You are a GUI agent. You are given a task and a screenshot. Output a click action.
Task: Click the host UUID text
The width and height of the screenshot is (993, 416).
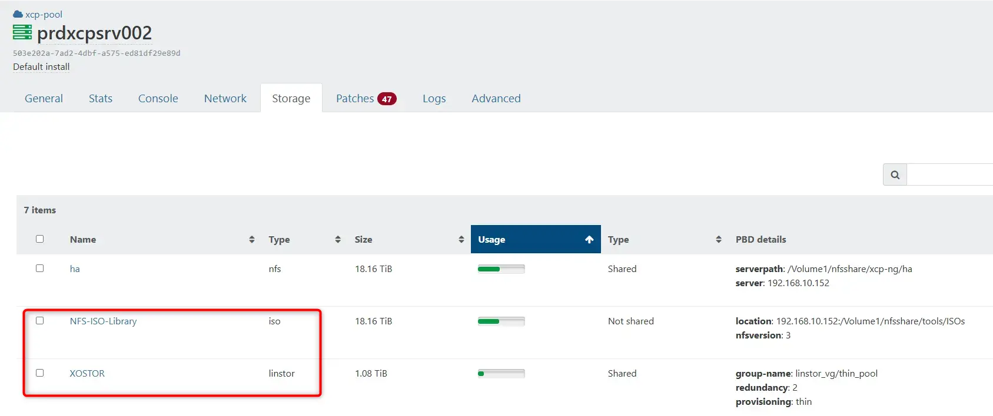coord(97,53)
